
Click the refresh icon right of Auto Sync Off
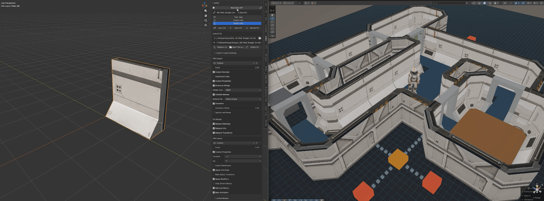point(261,8)
